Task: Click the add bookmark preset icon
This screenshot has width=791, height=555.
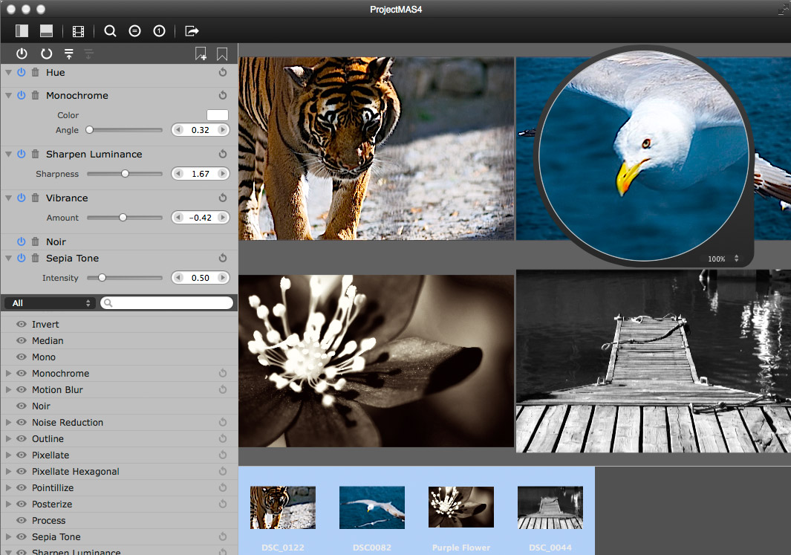Action: (201, 53)
